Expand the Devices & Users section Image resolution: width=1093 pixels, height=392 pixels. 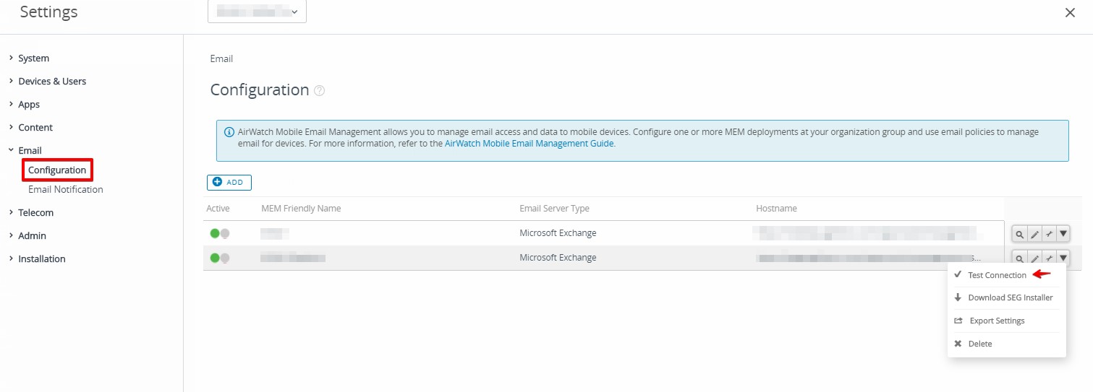tap(52, 81)
